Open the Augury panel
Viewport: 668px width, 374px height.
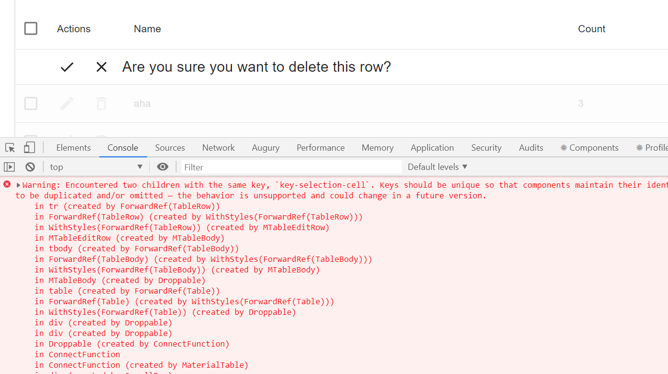(x=266, y=147)
